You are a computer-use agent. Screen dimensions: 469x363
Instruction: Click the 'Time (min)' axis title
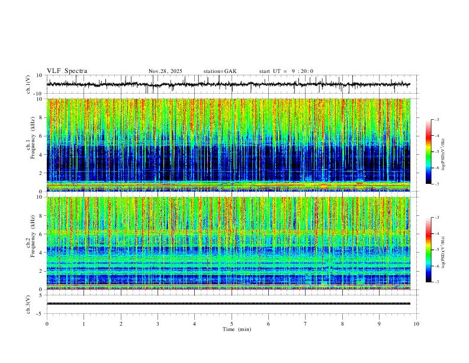tap(237, 329)
